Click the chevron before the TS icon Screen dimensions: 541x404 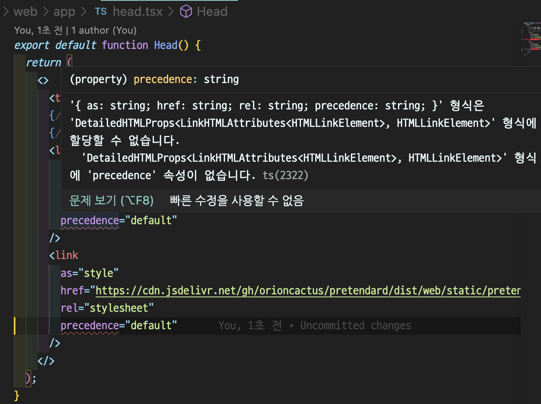84,11
